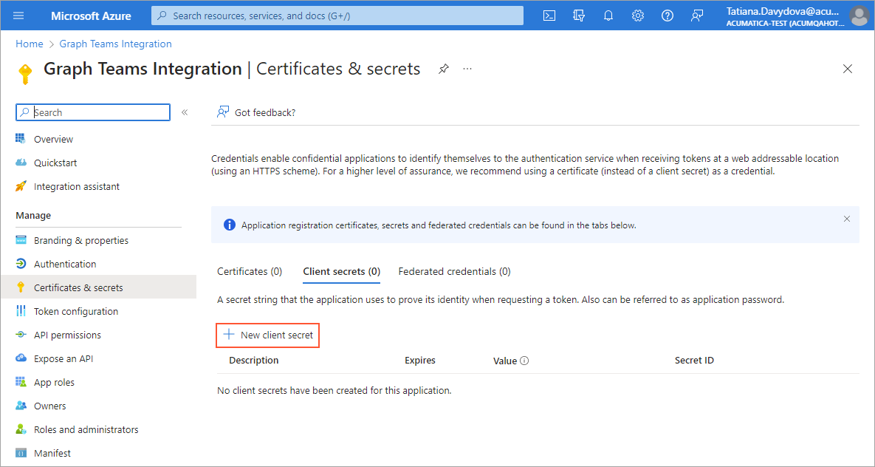Open the user account avatar menu
The image size is (875, 467).
[858, 16]
